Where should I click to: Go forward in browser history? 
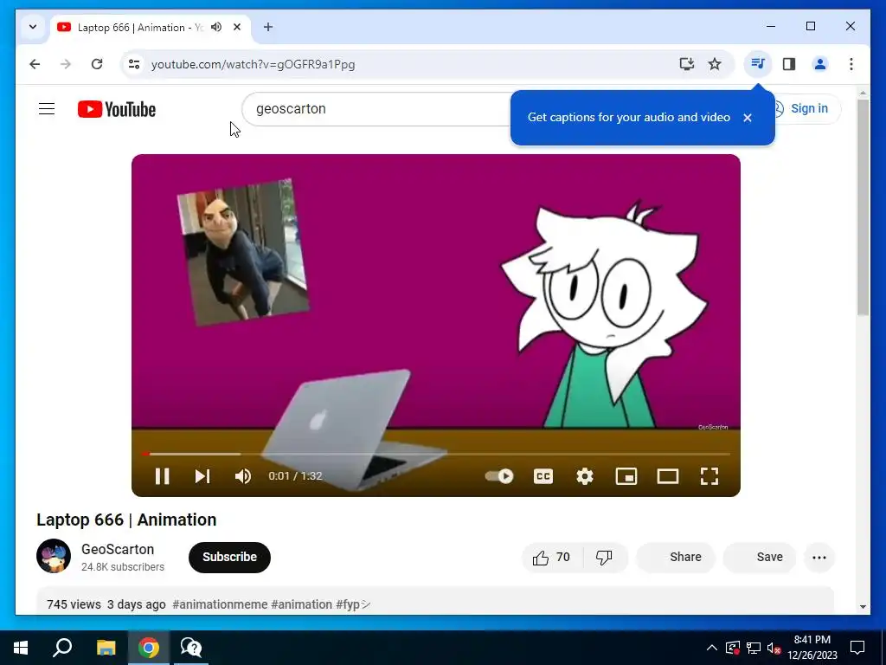[x=66, y=64]
